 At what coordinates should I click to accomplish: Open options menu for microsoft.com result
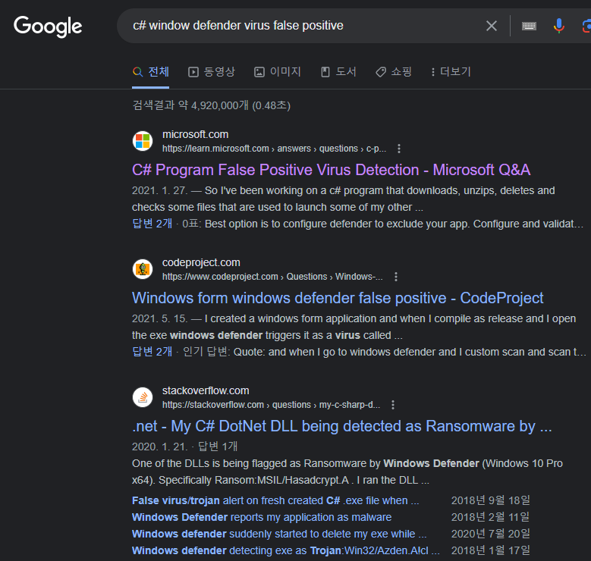point(399,149)
